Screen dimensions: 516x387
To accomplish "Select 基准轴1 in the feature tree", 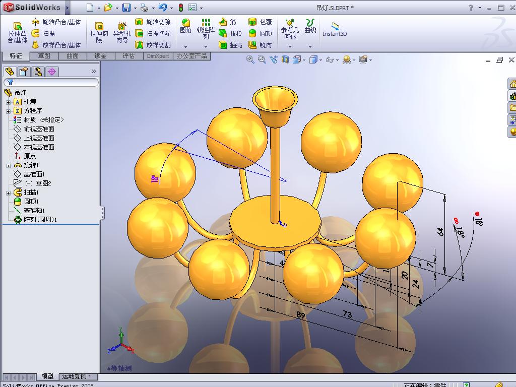I will tap(29, 211).
